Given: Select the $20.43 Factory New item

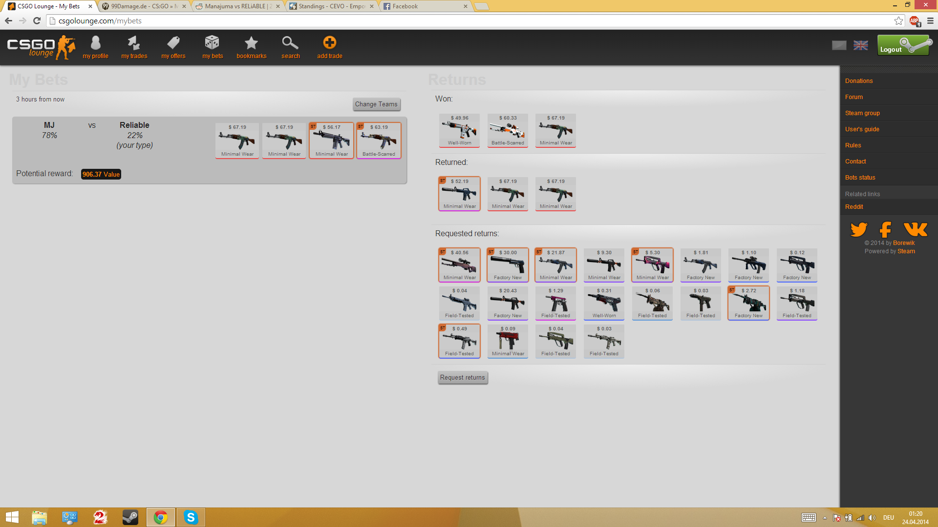Looking at the screenshot, I should click(508, 303).
